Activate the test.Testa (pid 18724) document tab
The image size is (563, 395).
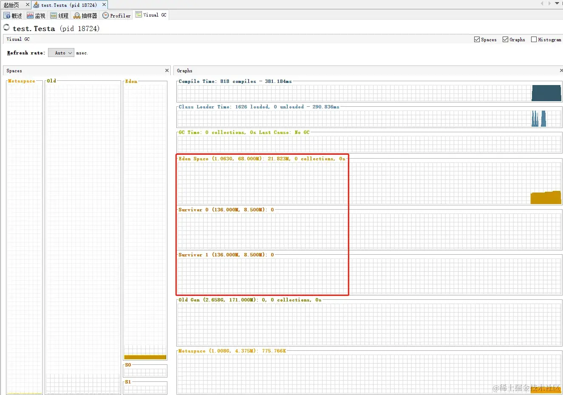(x=69, y=5)
